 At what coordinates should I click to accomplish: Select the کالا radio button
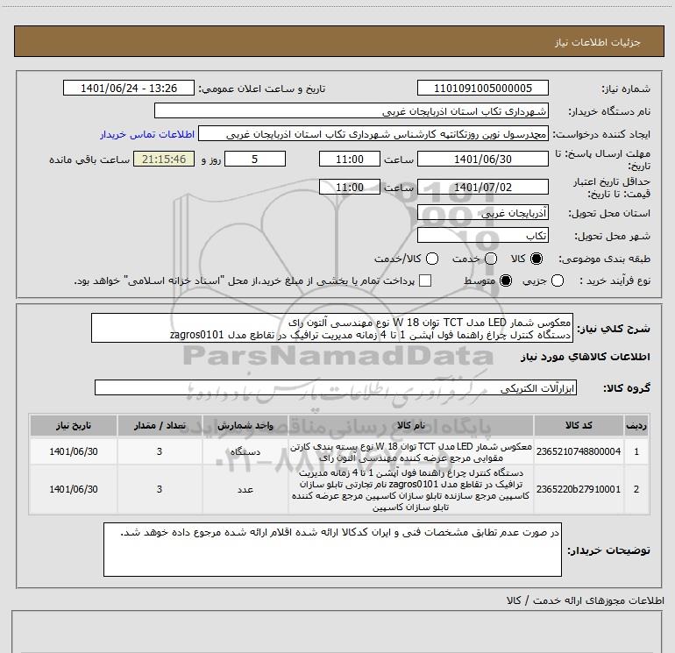pos(536,259)
